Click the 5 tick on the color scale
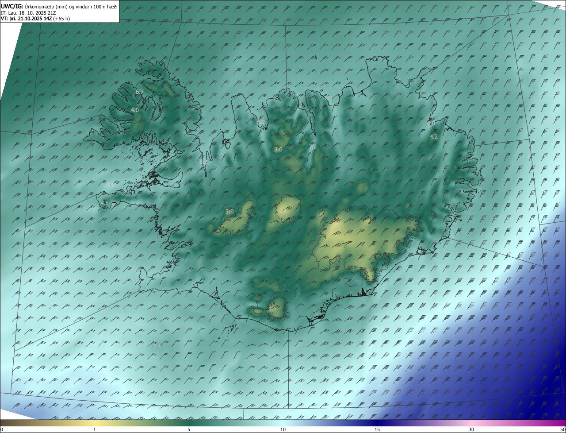 point(189,430)
